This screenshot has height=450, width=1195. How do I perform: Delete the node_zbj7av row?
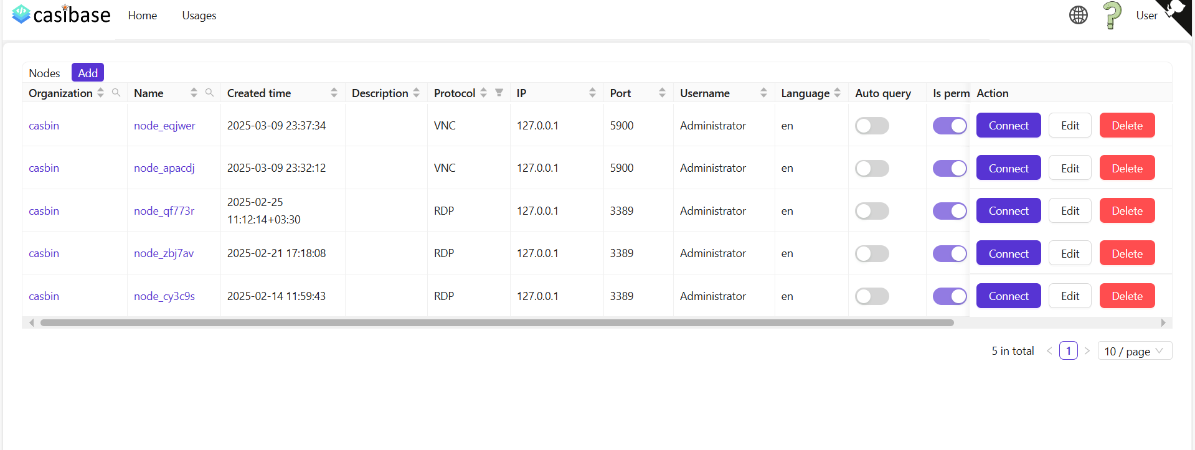pyautogui.click(x=1127, y=253)
